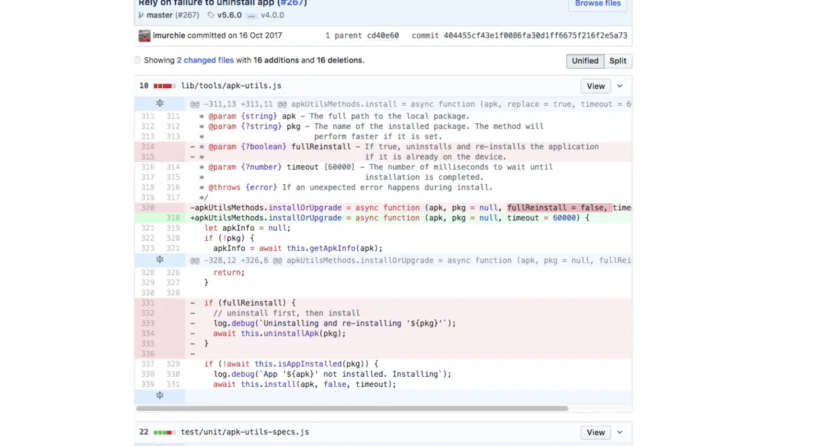Open the (#267) link beside master
Viewport: 834px width, 446px height.
click(x=187, y=15)
